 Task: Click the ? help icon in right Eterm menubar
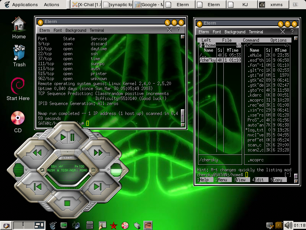[292, 31]
